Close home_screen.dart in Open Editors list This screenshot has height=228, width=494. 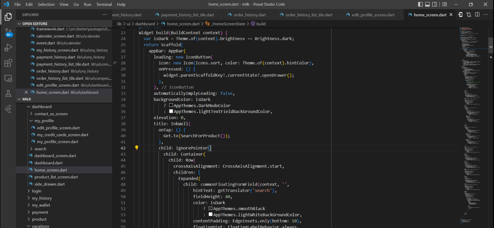point(26,92)
